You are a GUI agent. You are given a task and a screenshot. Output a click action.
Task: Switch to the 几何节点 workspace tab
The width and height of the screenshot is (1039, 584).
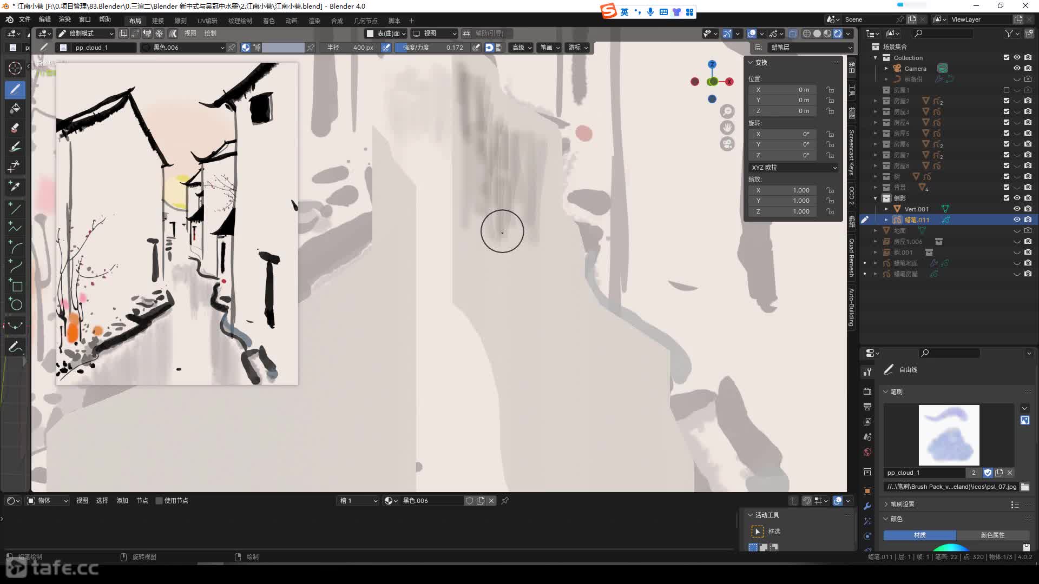366,21
